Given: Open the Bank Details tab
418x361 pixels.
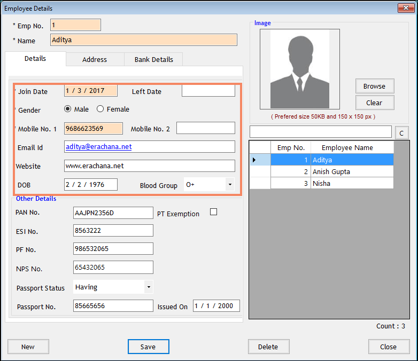Looking at the screenshot, I should [x=154, y=59].
